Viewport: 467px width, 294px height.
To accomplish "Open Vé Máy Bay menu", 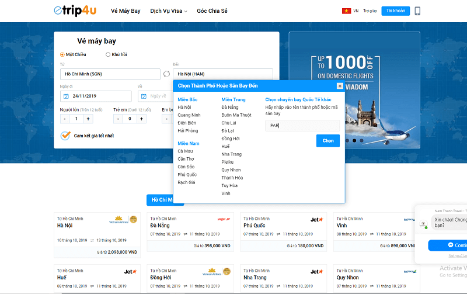I will pyautogui.click(x=126, y=11).
